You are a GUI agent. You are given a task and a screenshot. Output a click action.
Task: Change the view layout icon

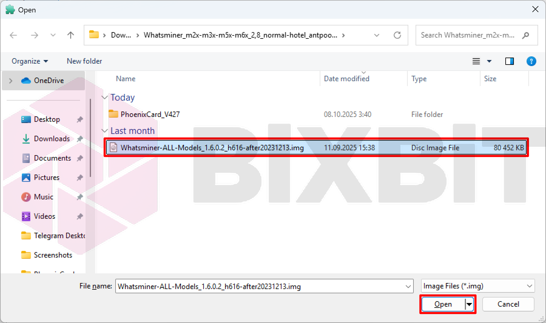[x=476, y=61]
